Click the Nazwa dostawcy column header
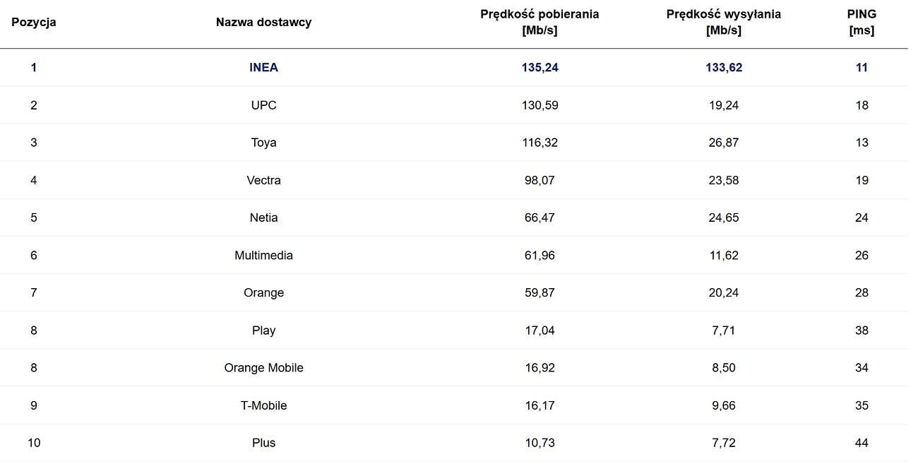This screenshot has height=464, width=918. pyautogui.click(x=263, y=22)
